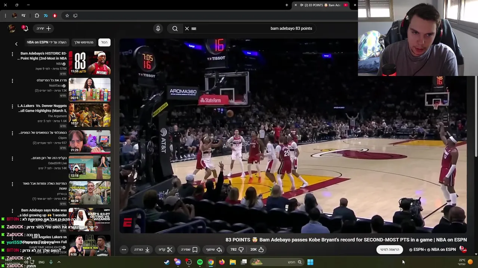This screenshot has width=478, height=268.
Task: Save the video with 'שמירה' button
Action: 189,249
